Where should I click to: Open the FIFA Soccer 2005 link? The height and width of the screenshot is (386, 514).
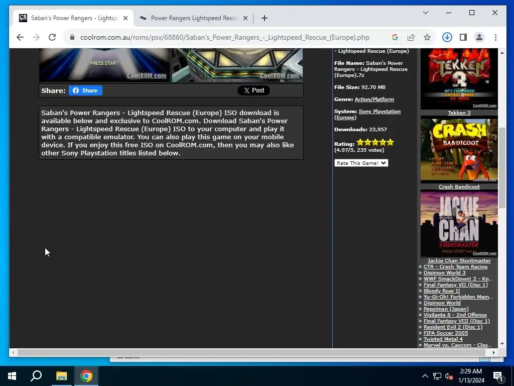pyautogui.click(x=446, y=333)
